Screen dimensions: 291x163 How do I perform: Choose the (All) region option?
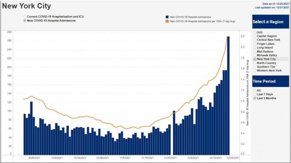255,33
